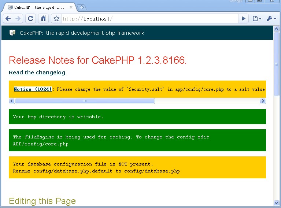The image size is (281, 208).
Task: Open the page control menu
Action: click(x=257, y=19)
